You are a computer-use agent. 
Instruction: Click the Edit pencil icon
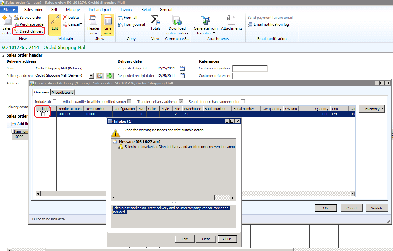tap(55, 20)
